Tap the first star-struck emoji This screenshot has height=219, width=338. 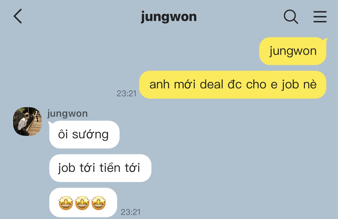(x=66, y=203)
